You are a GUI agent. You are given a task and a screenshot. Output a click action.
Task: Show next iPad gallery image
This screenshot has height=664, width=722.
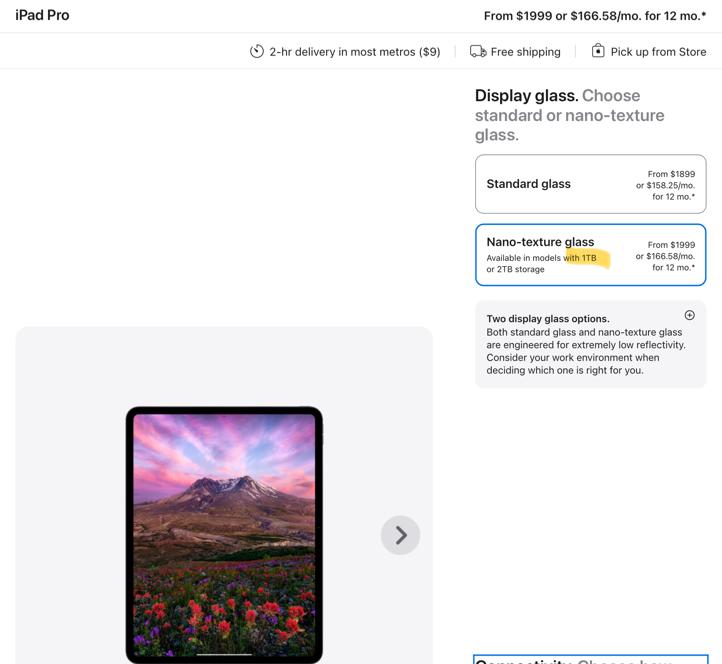pos(400,535)
